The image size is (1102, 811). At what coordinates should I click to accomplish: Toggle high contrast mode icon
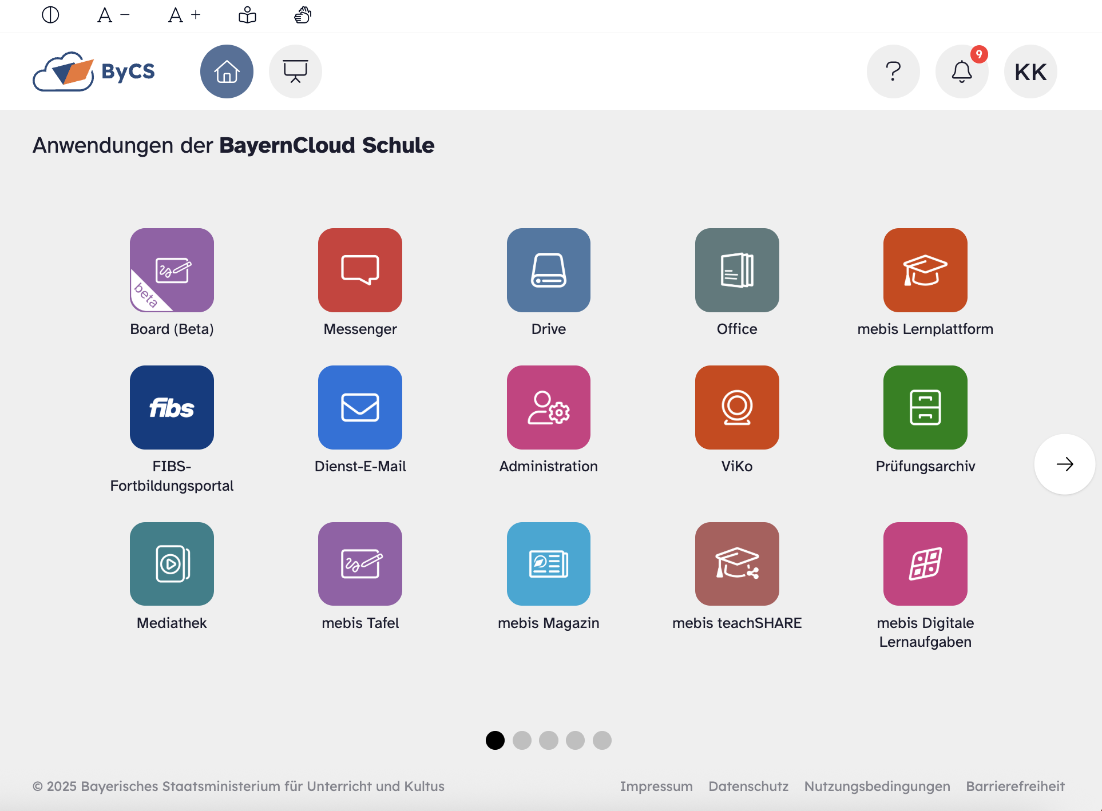pyautogui.click(x=50, y=15)
